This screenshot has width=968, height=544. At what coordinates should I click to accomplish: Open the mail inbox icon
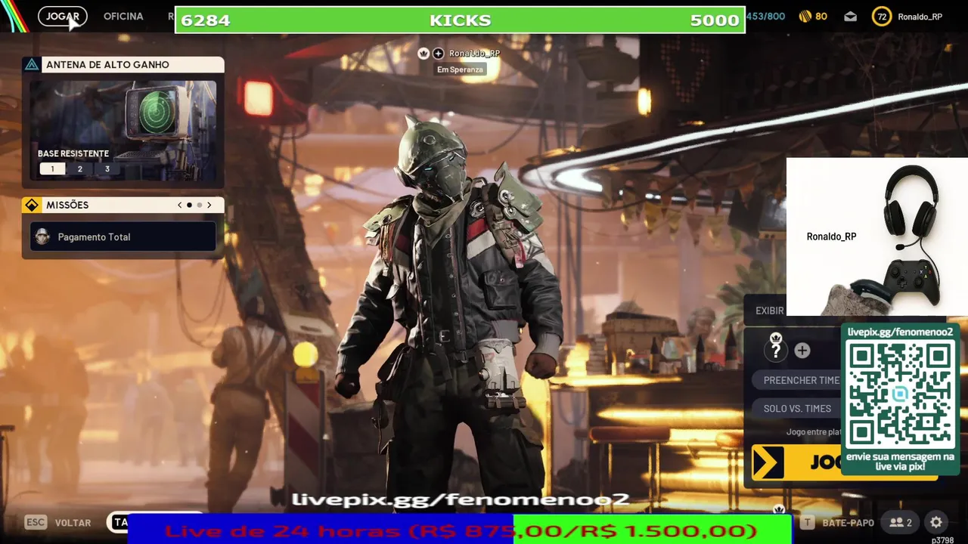coord(851,16)
